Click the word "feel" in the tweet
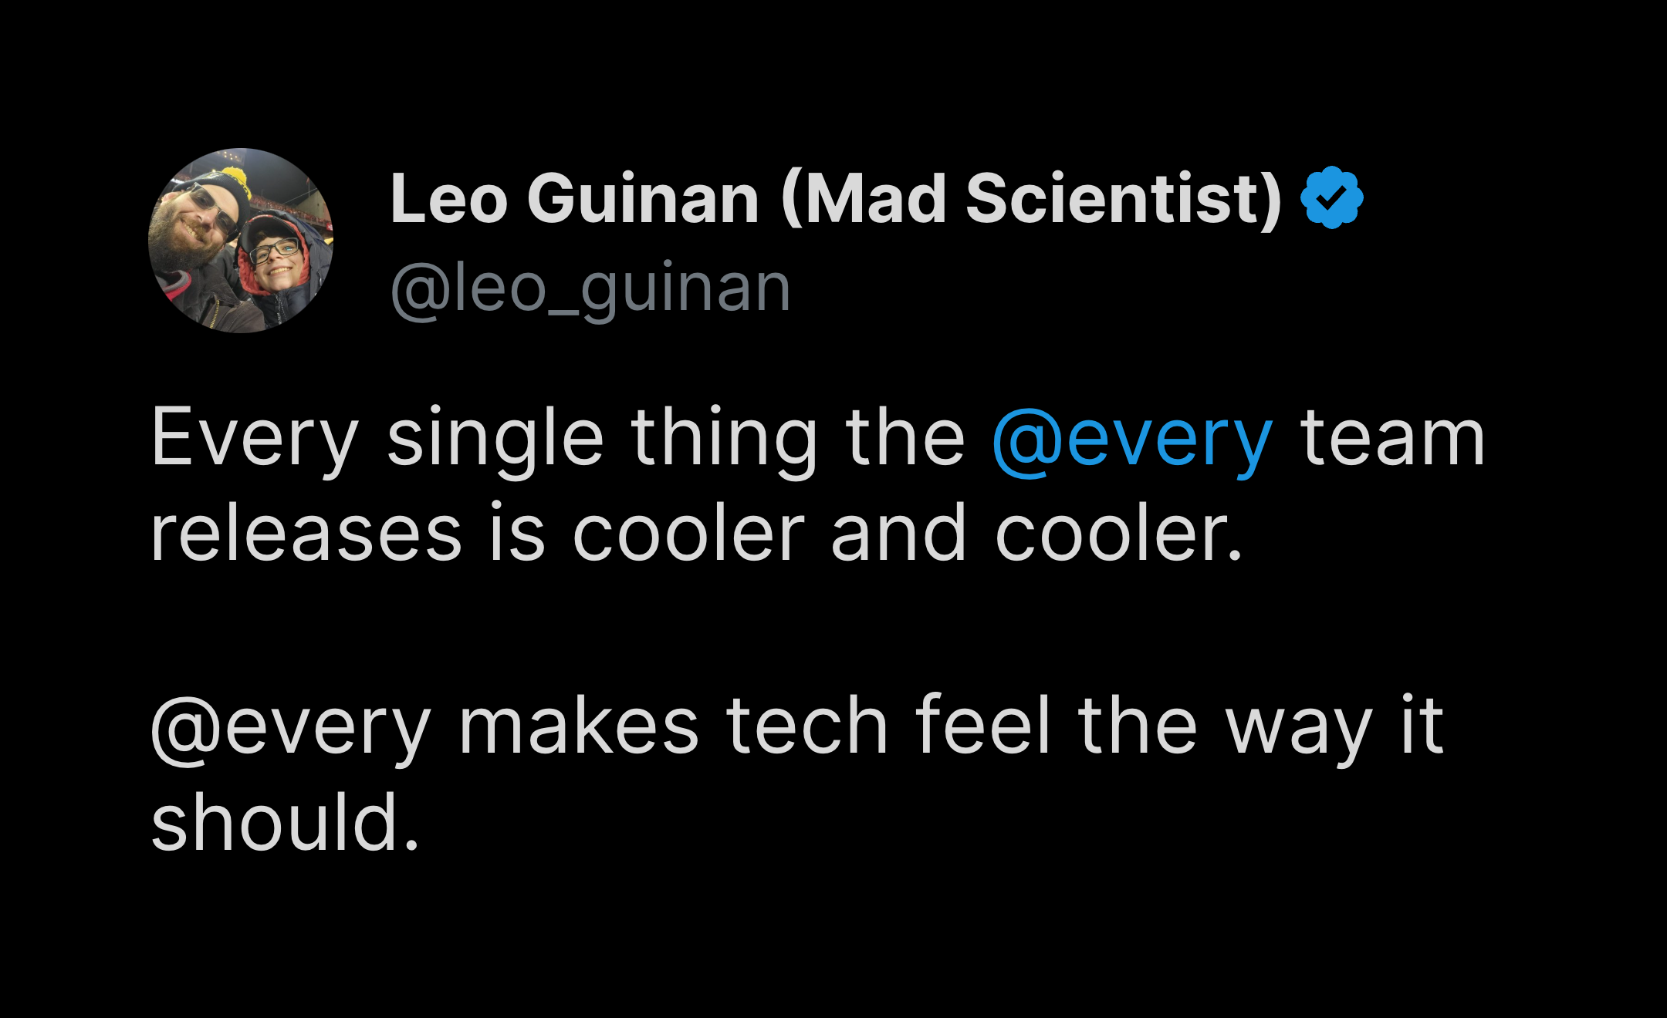This screenshot has width=1667, height=1018. tap(982, 727)
